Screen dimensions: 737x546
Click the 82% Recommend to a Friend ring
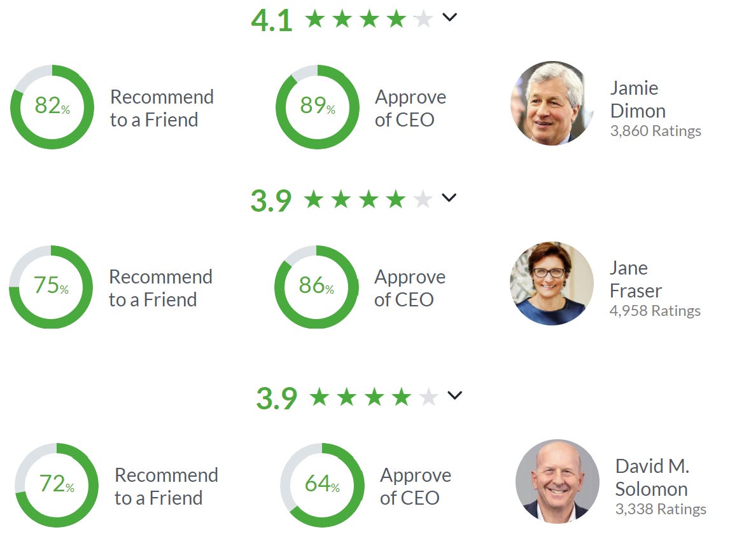click(51, 107)
